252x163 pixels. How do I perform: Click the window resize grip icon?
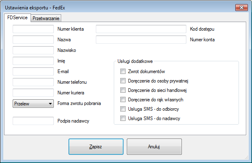tap(247, 158)
